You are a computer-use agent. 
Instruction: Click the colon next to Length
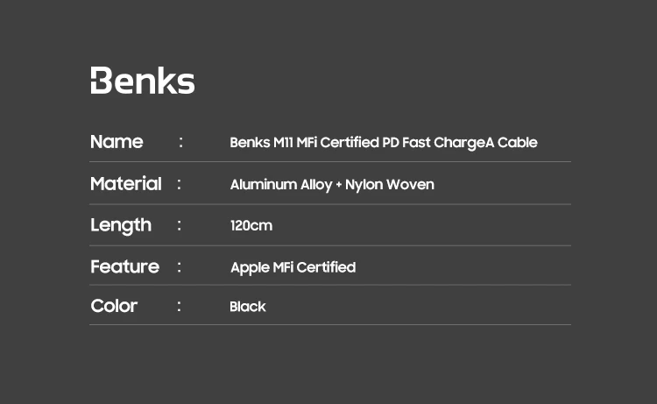point(179,225)
